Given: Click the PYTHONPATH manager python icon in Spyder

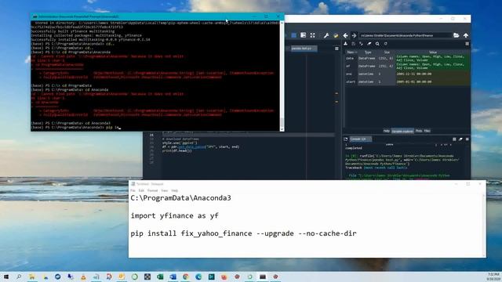Looking at the screenshot, I should click(x=336, y=35).
